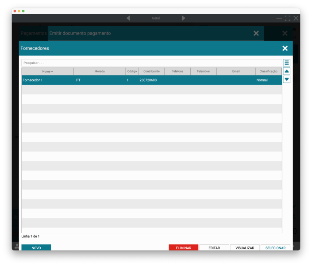The height and width of the screenshot is (266, 312).
Task: Sort by Morada column header
Action: [100, 71]
